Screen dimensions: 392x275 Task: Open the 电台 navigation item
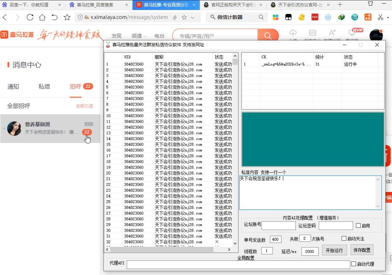(x=159, y=36)
